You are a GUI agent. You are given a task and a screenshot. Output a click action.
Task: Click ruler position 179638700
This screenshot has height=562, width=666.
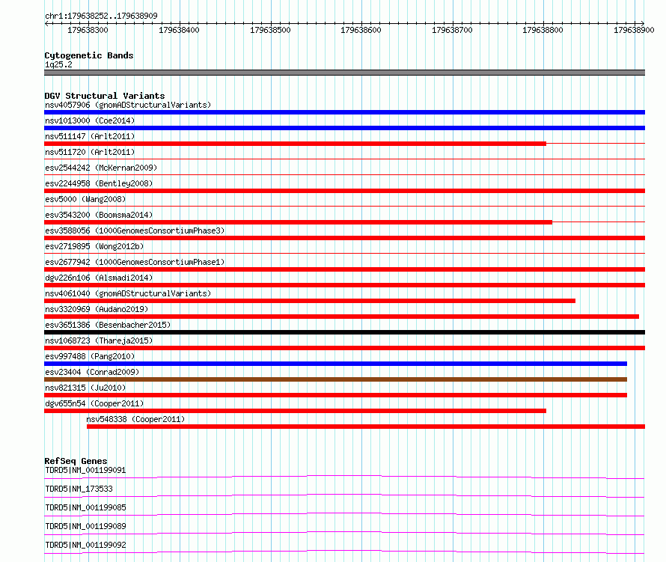[452, 30]
